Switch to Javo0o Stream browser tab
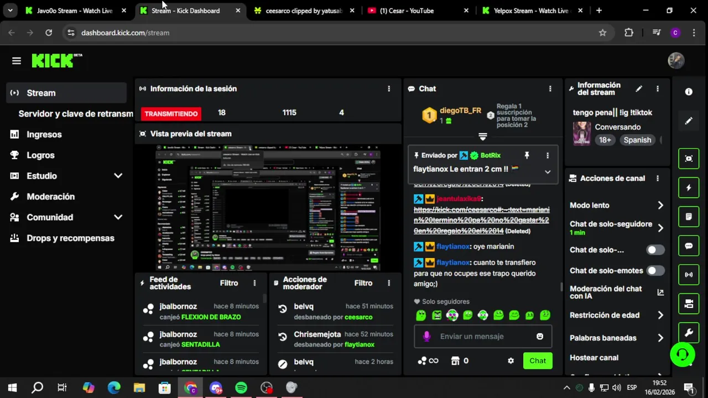 tap(74, 11)
